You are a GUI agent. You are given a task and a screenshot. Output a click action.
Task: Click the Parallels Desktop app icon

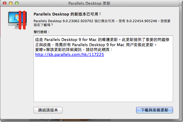point(17,20)
